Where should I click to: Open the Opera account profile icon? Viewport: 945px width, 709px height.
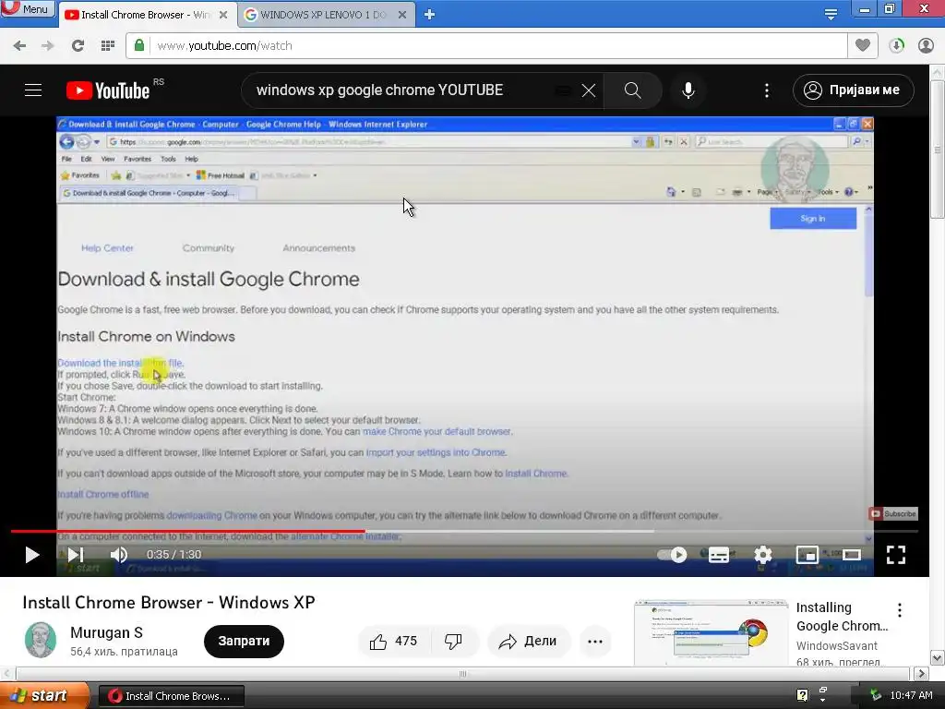pos(926,46)
